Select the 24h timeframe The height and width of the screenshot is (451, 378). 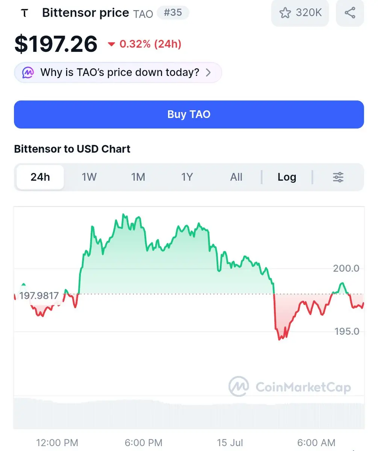[40, 177]
